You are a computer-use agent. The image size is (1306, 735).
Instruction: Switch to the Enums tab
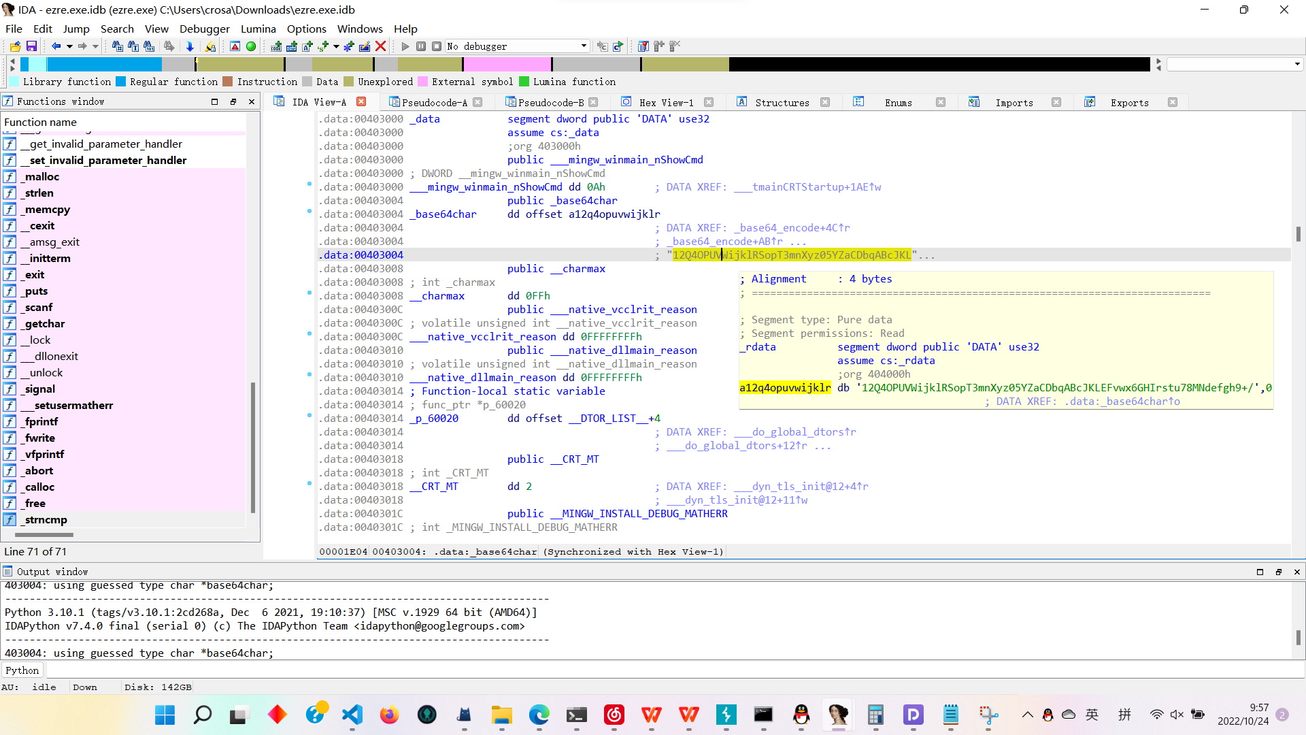pyautogui.click(x=898, y=103)
